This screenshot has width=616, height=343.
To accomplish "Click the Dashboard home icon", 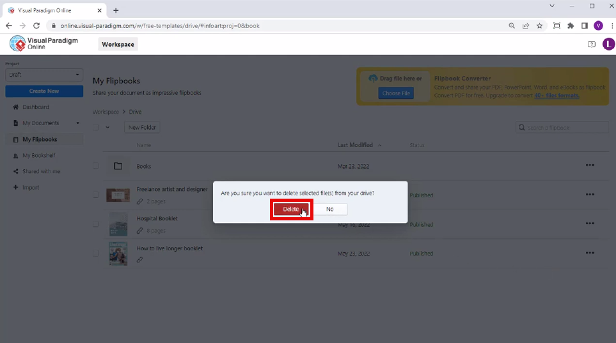I will point(16,107).
